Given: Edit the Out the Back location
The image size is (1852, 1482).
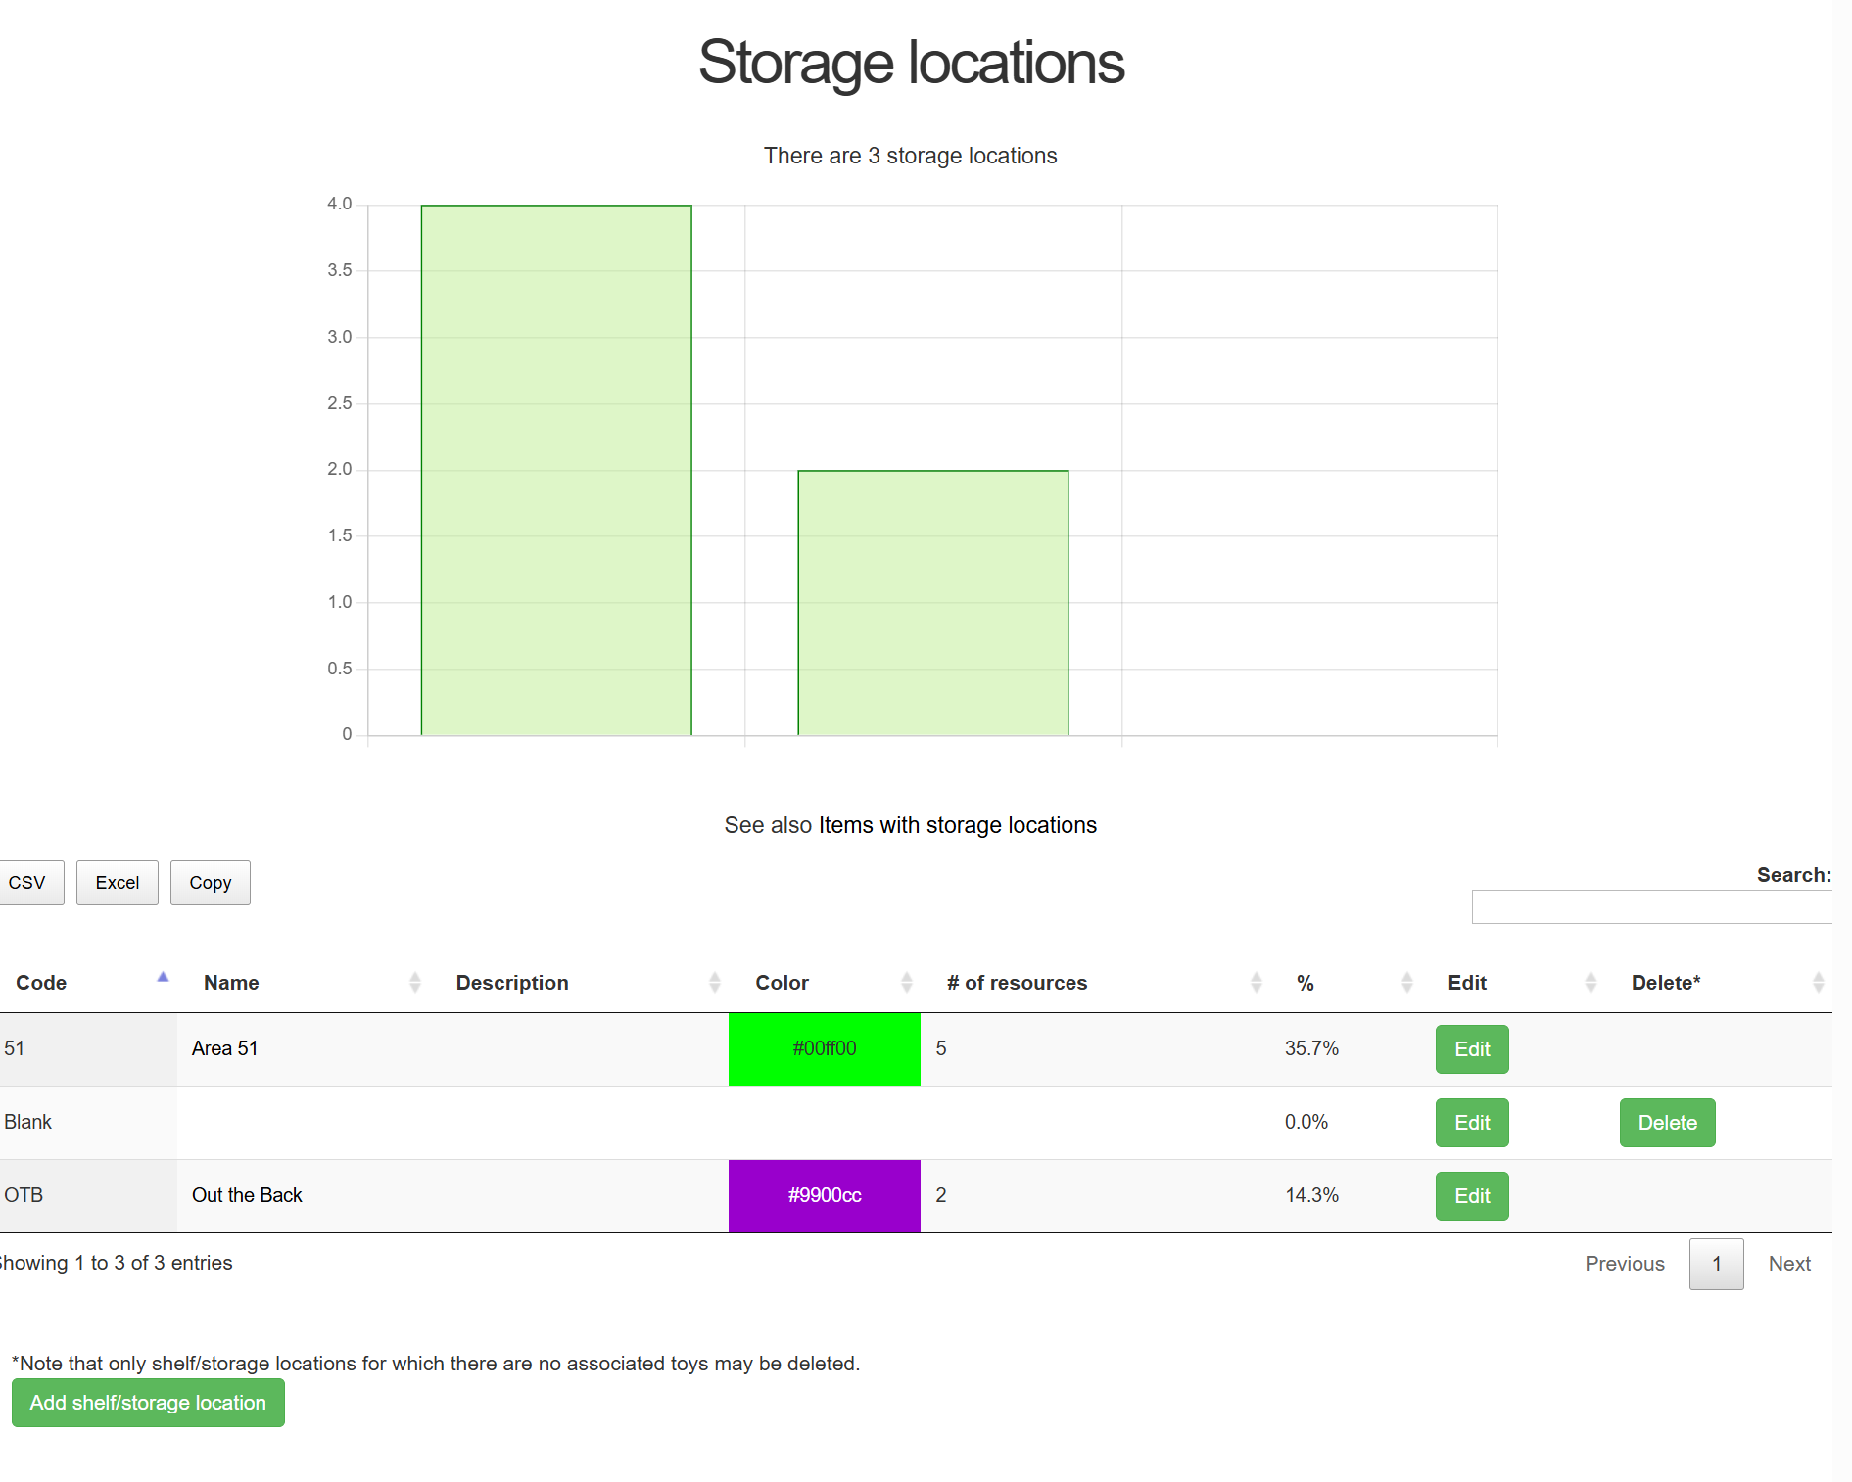Looking at the screenshot, I should [1471, 1196].
